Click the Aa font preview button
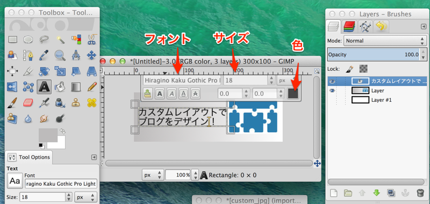The image size is (430, 204). pos(15,181)
